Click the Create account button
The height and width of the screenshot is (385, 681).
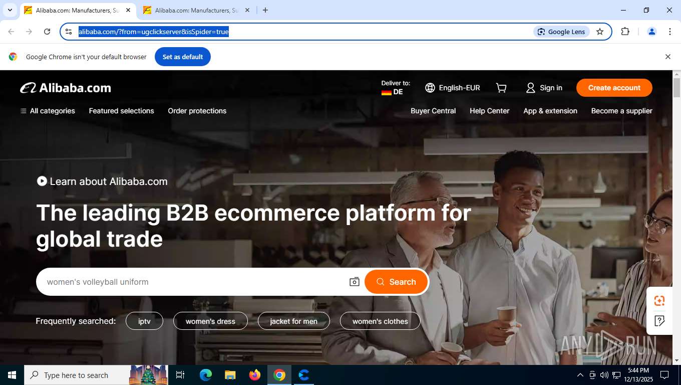coord(614,88)
